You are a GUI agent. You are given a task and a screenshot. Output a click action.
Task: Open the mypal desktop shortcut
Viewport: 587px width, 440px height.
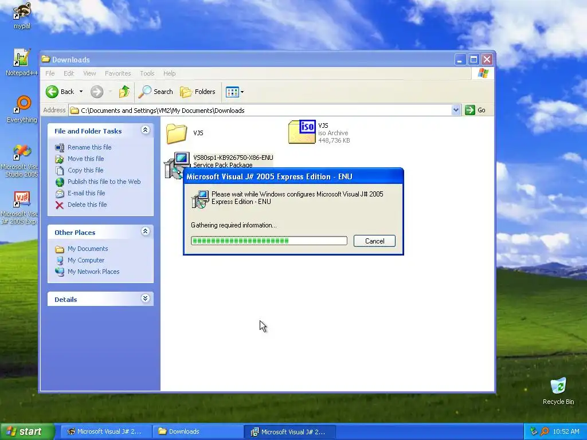coord(22,15)
